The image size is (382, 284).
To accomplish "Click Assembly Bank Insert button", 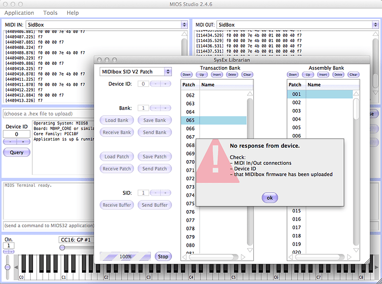I will [323, 74].
